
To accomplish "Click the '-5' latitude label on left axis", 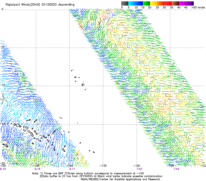I will tap(3, 47).
